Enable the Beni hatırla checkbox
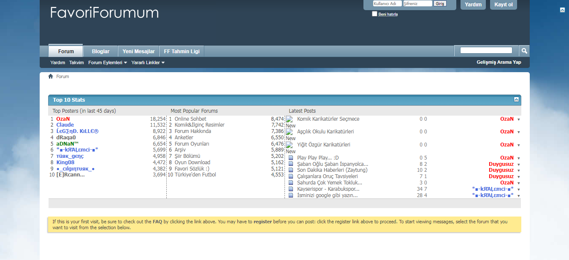The width and height of the screenshot is (569, 260). (374, 14)
